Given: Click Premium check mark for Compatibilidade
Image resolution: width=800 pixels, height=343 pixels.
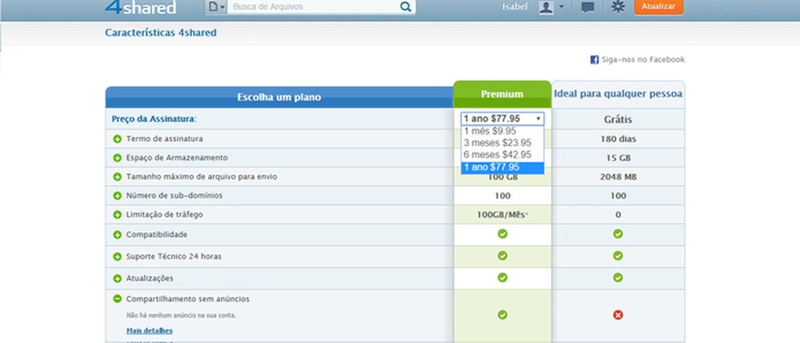Looking at the screenshot, I should (x=502, y=234).
